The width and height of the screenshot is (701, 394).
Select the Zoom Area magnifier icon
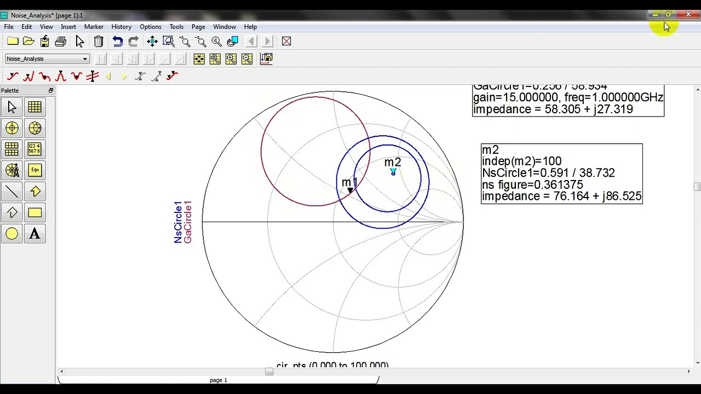pos(169,42)
